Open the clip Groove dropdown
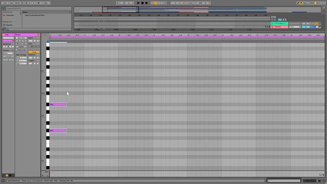The width and height of the screenshot is (327, 184). click(8, 53)
